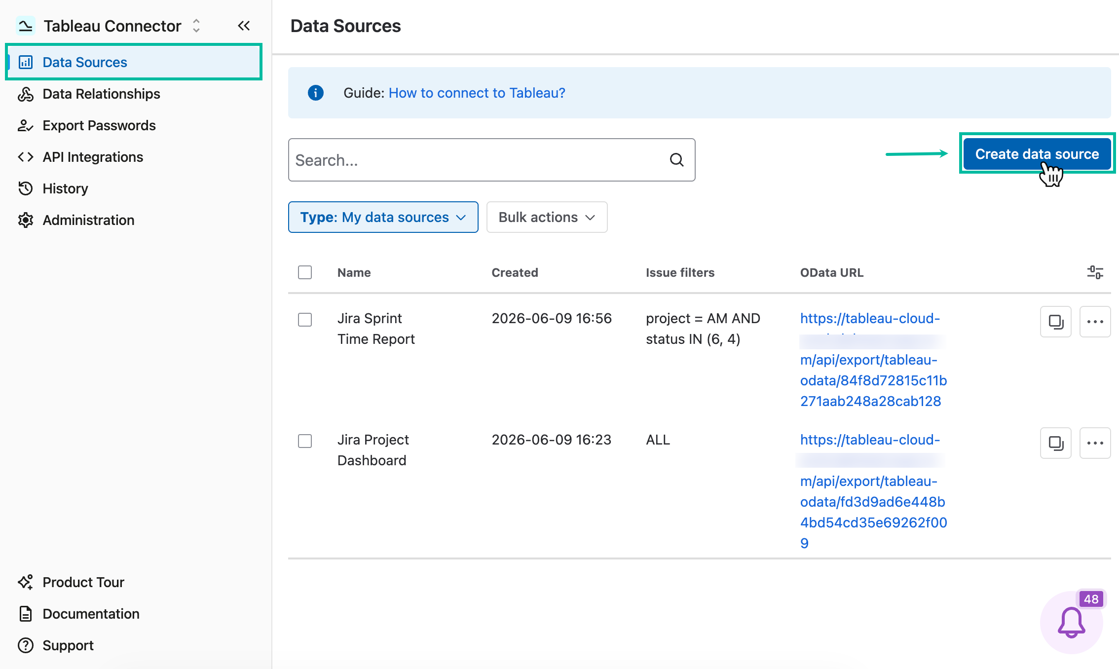Open the Bulk actions dropdown
The height and width of the screenshot is (669, 1119).
[x=547, y=217]
